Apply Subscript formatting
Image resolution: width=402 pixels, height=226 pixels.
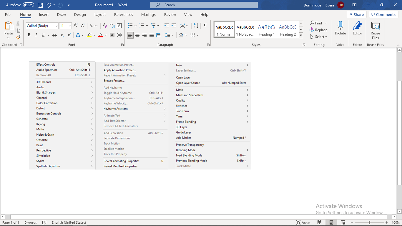click(62, 35)
